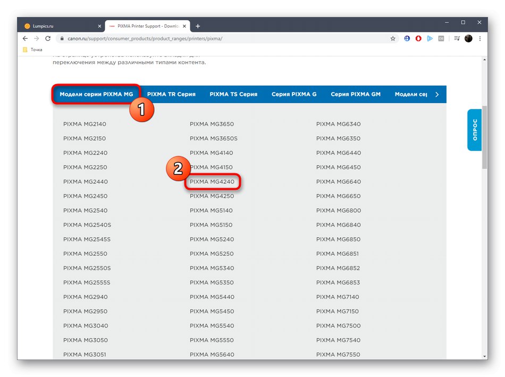This screenshot has height=377, width=505.
Task: Switch to PIXMA TS Серия tab
Action: pyautogui.click(x=233, y=94)
